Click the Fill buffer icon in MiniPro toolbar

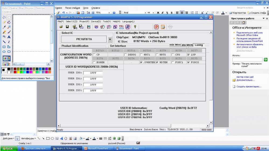point(121,27)
